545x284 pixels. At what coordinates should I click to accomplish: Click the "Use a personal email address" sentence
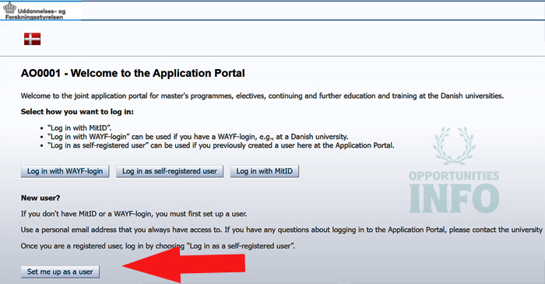click(282, 230)
